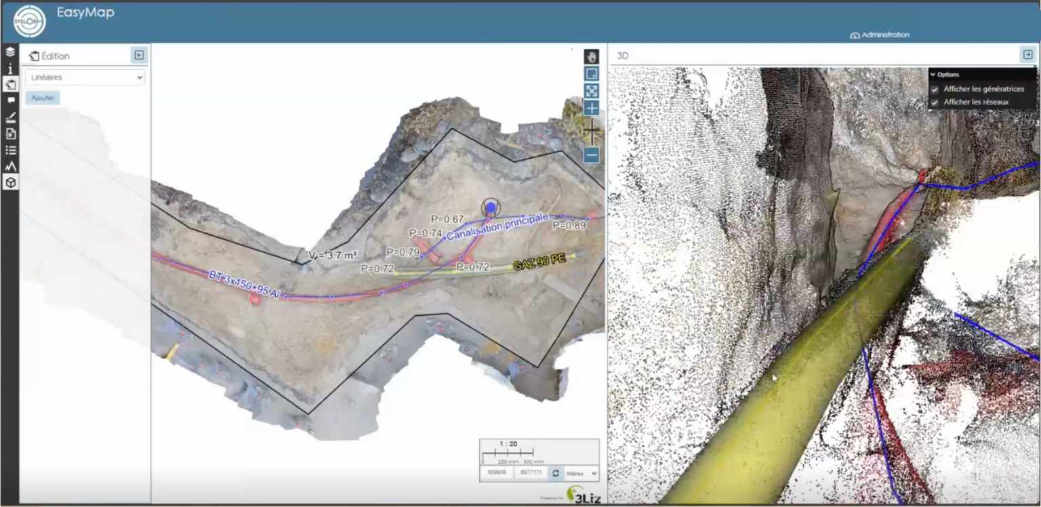Image resolution: width=1041 pixels, height=507 pixels.
Task: Open the layers panel from the sidebar
Action: point(10,52)
